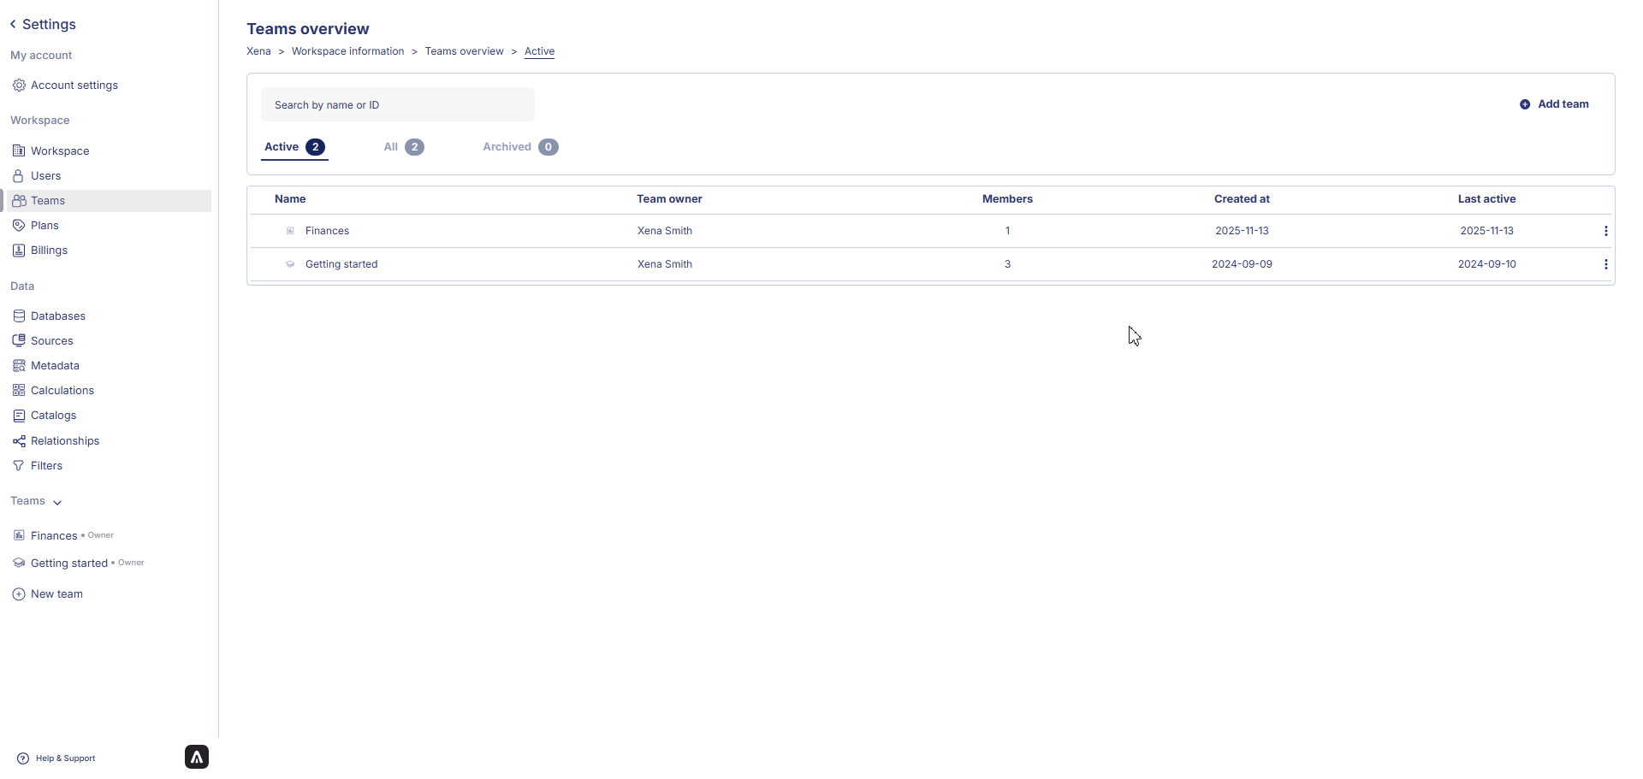Switch to the Archived tab
This screenshot has height=779, width=1643.
pos(519,147)
